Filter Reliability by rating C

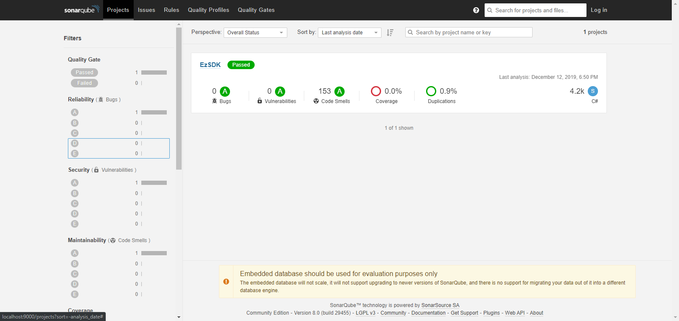point(119,133)
